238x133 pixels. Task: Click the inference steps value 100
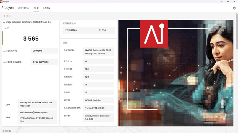(99, 69)
